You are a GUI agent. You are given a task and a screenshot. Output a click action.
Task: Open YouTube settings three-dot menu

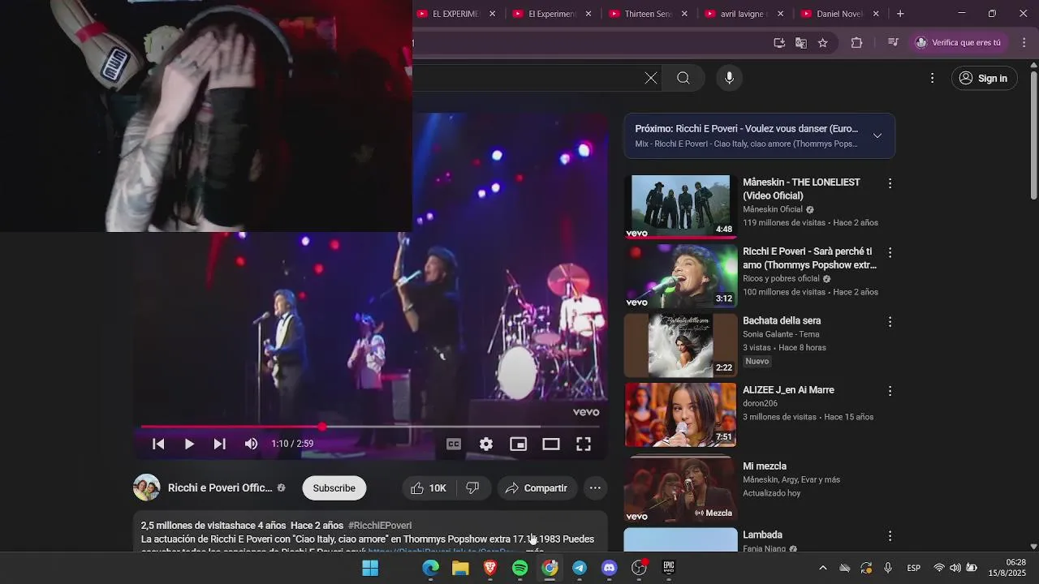[x=932, y=78]
